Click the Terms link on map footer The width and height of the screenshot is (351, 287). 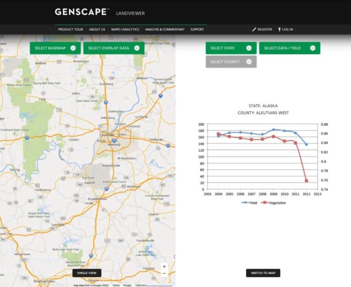[116, 285]
